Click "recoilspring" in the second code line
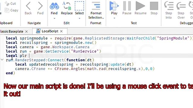Image resolution: width=193 pixels, height=108 pixels. (x=34, y=43)
